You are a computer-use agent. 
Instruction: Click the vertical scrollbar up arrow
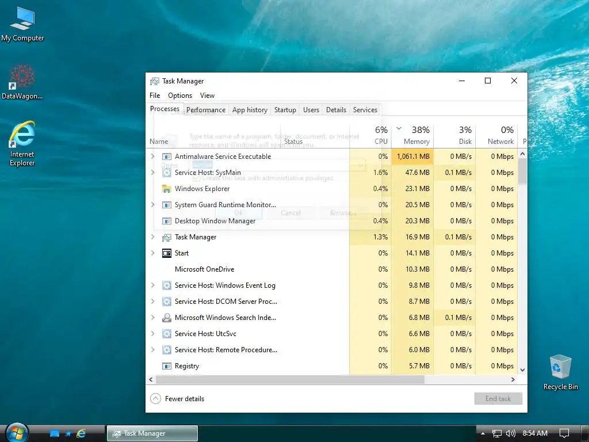[522, 154]
